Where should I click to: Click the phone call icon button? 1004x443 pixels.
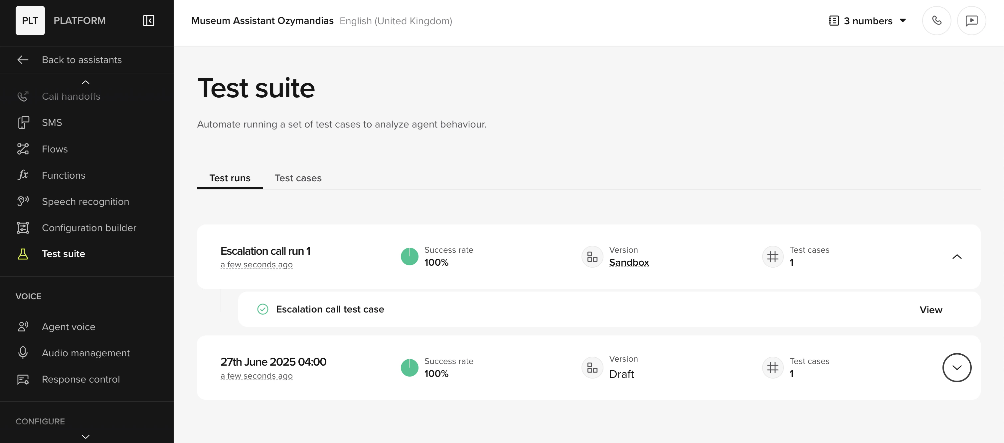pos(936,21)
